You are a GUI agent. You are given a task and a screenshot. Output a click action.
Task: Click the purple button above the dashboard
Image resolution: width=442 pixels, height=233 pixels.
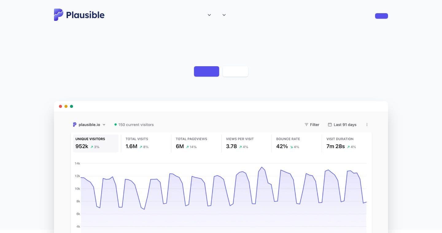pyautogui.click(x=207, y=71)
